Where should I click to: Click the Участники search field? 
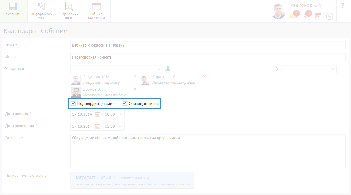click(113, 69)
